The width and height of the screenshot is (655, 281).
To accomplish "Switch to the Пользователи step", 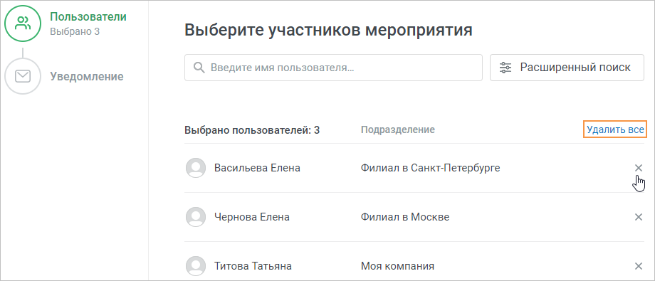I will pyautogui.click(x=88, y=17).
